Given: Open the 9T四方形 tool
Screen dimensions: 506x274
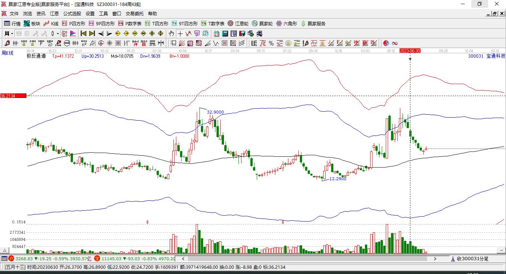Looking at the screenshot, I should pyautogui.click(x=185, y=23).
